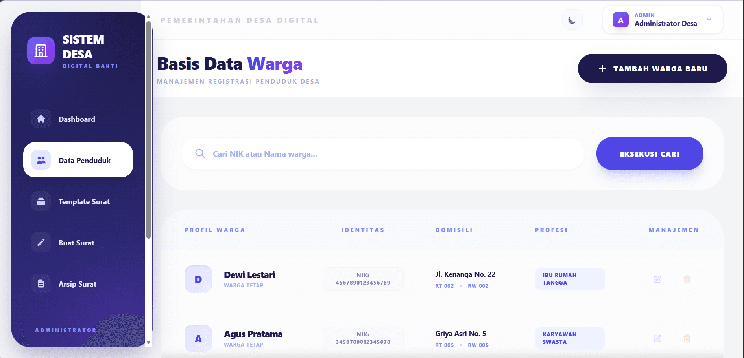The image size is (744, 358).
Task: Click the Ibu Rumah Tangga profession badge
Action: click(x=569, y=279)
